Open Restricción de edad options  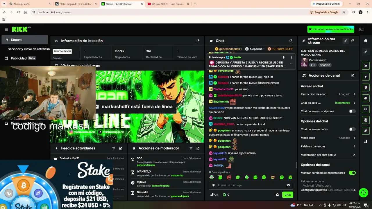pos(328,94)
